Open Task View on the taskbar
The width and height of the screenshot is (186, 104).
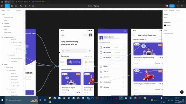point(45,100)
